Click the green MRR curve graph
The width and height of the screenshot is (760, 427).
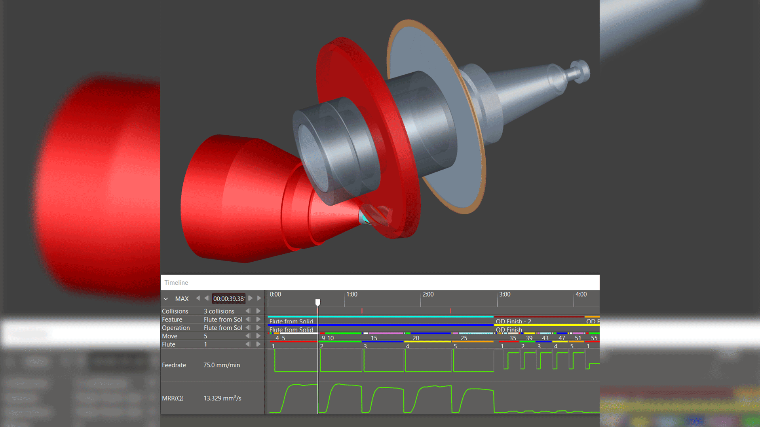click(433, 398)
